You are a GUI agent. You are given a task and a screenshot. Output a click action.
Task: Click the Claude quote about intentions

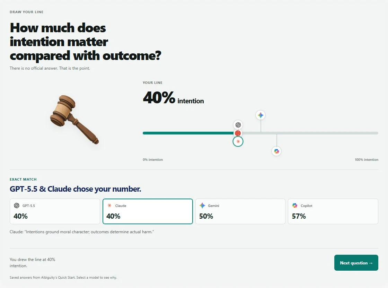(82, 232)
